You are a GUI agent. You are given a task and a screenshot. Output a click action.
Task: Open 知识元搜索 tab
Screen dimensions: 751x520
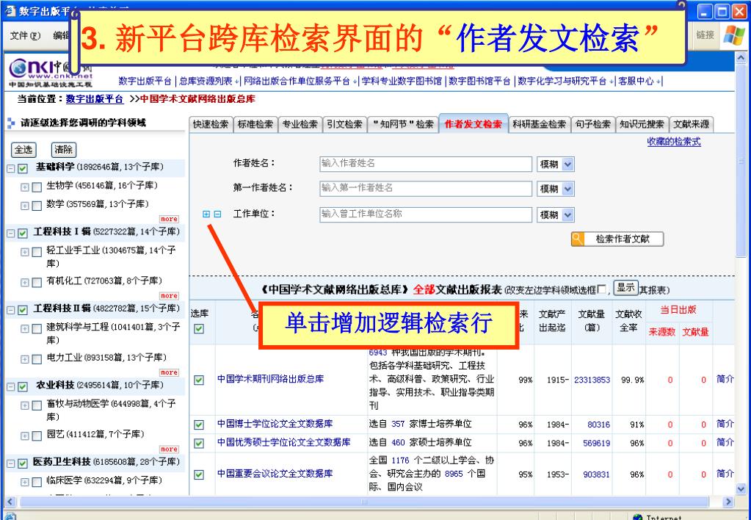click(x=642, y=124)
